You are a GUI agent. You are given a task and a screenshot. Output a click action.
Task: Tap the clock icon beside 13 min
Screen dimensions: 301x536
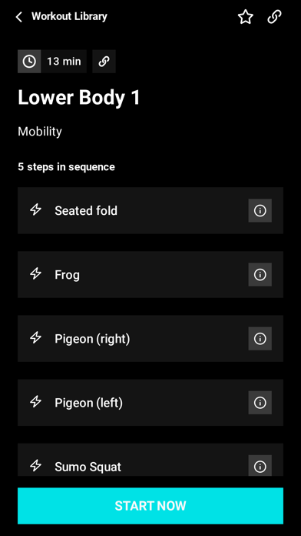click(29, 62)
